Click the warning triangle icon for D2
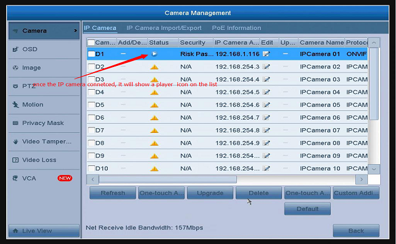The height and width of the screenshot is (244, 396). tap(154, 66)
